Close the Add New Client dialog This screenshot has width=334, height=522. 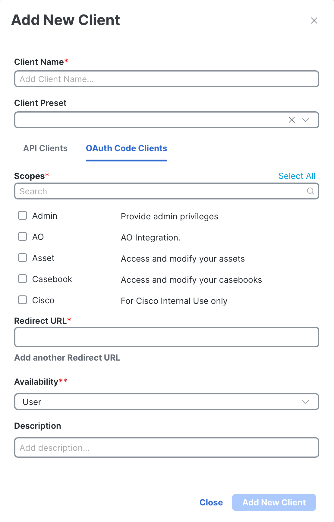click(314, 21)
